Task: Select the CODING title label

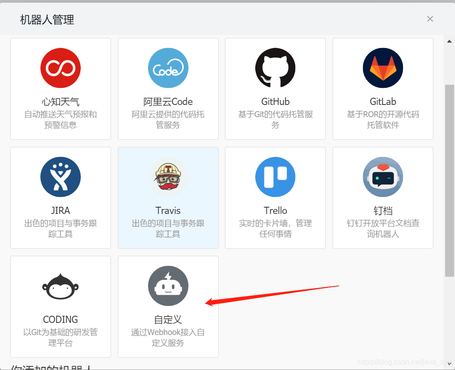Action: 61,319
